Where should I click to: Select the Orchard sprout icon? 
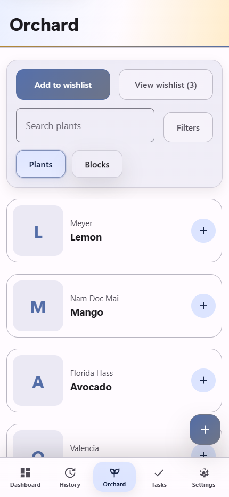114,472
